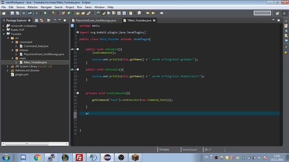Click the New Java Class toolbar icon

coord(69,13)
